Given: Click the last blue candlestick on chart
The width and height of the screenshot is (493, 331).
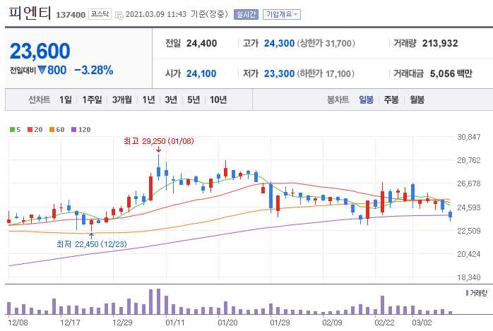Looking at the screenshot, I should (x=450, y=215).
